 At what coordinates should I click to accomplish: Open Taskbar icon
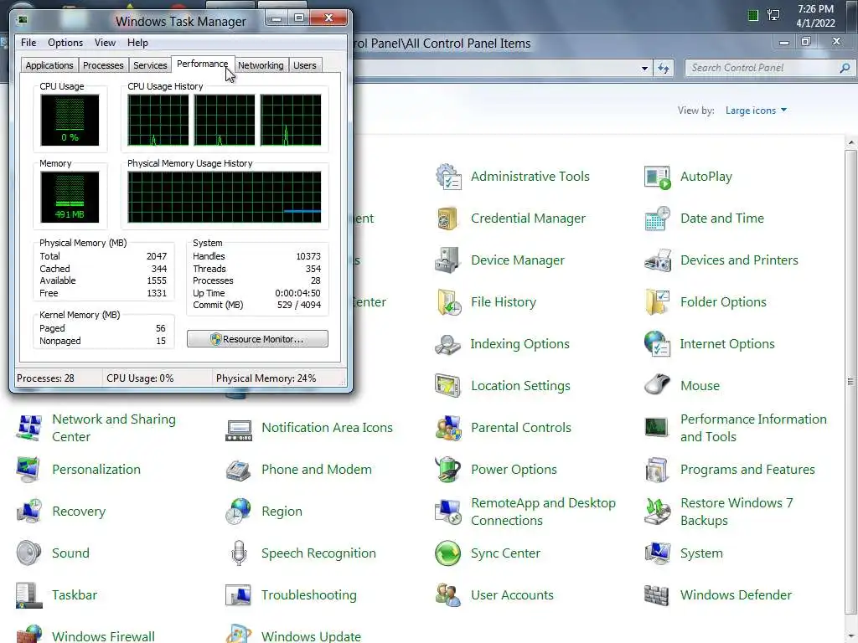point(29,595)
